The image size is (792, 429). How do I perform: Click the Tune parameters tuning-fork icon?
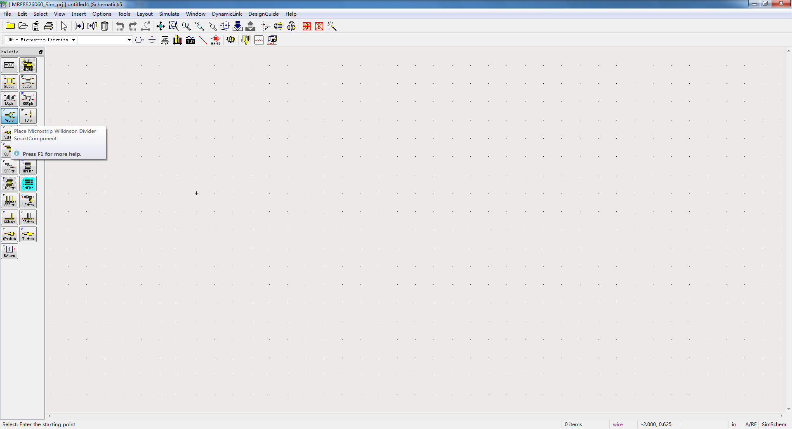pos(246,40)
